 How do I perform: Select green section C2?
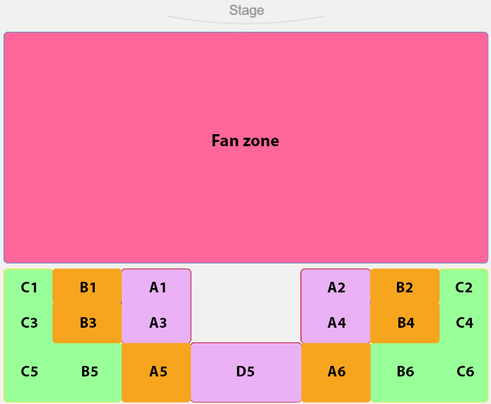tap(464, 287)
